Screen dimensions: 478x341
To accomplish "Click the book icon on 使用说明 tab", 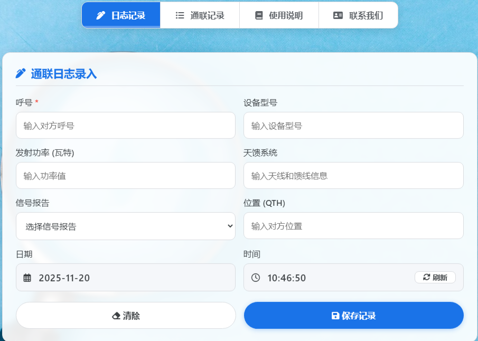I will [x=259, y=15].
